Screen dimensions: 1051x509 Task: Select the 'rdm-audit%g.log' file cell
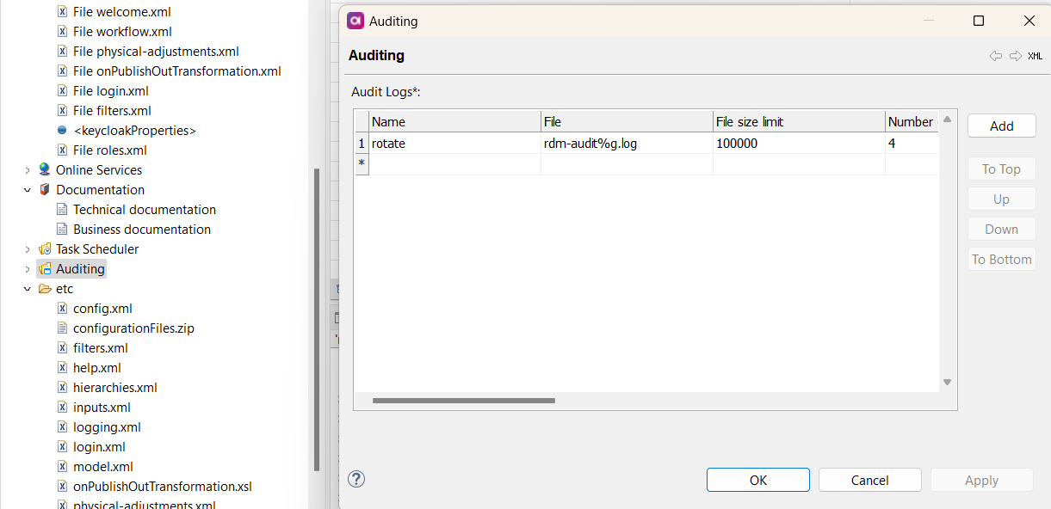point(628,144)
